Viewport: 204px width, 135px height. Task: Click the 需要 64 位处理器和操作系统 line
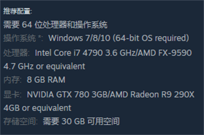[x=55, y=24]
